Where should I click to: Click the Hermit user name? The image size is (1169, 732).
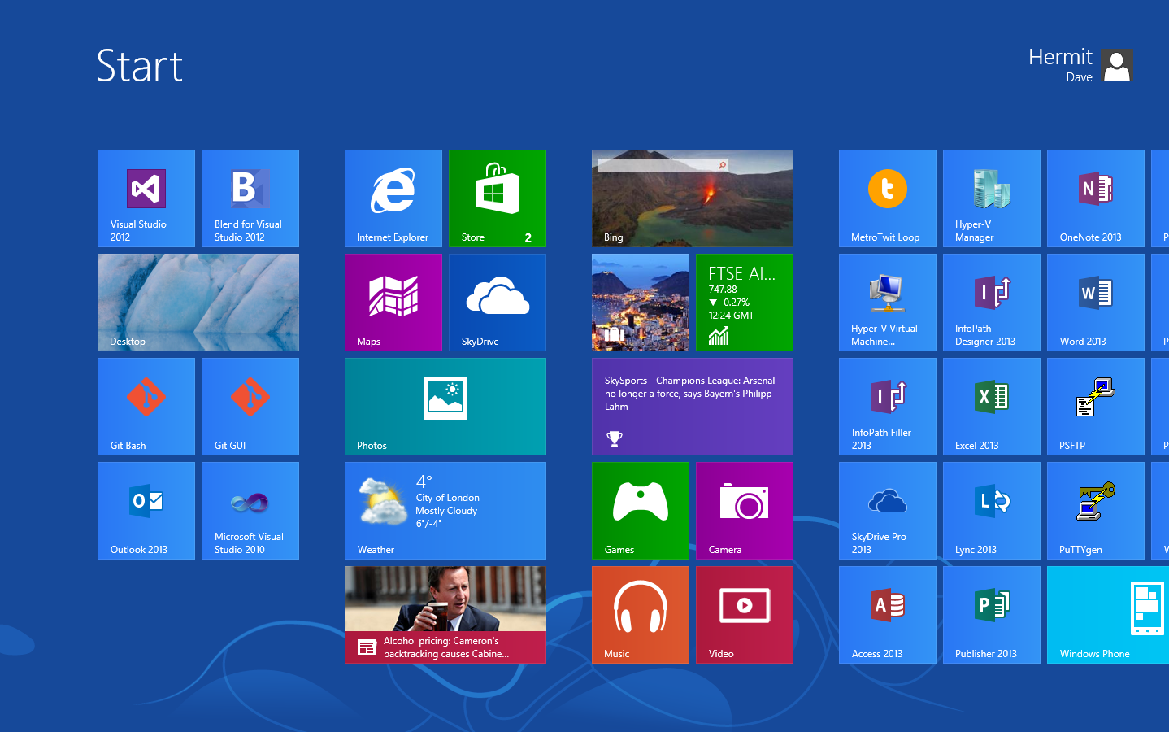(1060, 57)
